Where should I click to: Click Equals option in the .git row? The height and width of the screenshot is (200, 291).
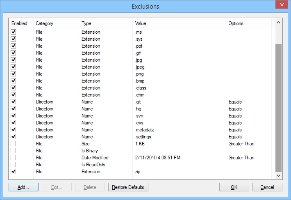click(x=235, y=102)
